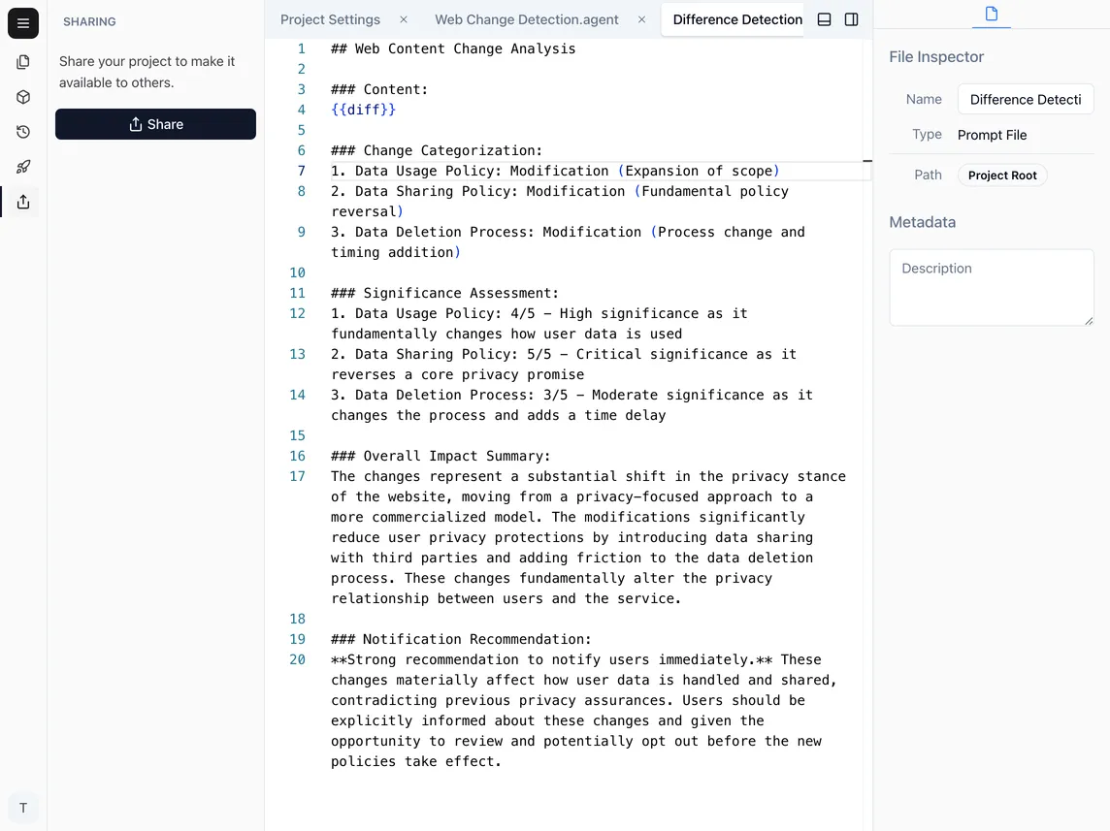Select the files icon in the sidebar

point(23,61)
